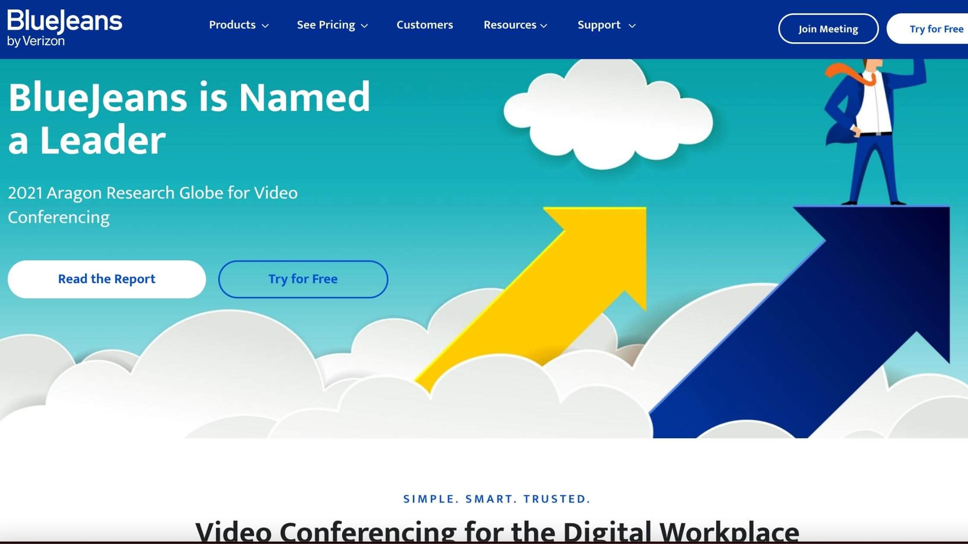
Task: Click the 'SIMPLE. SMART. TRUSTED.' tagline
Action: pyautogui.click(x=497, y=499)
